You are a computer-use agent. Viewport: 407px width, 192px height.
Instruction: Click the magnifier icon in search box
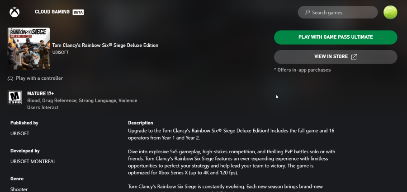tap(307, 13)
